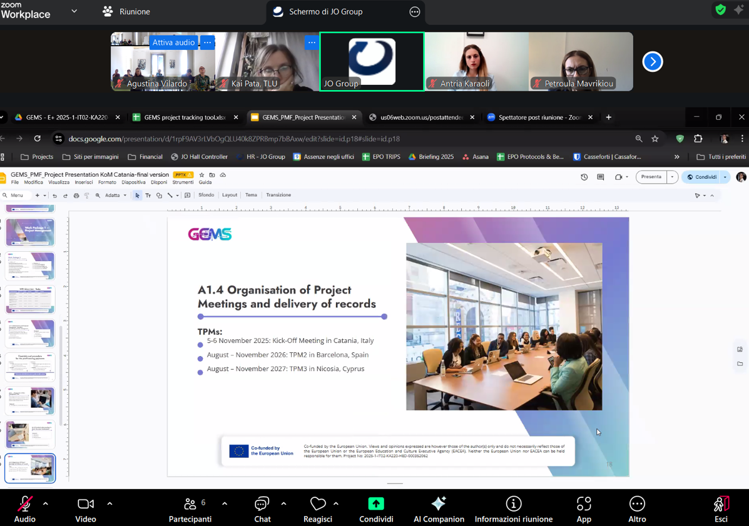749x526 pixels.
Task: Click the Presenta button in Slides
Action: pyautogui.click(x=651, y=177)
